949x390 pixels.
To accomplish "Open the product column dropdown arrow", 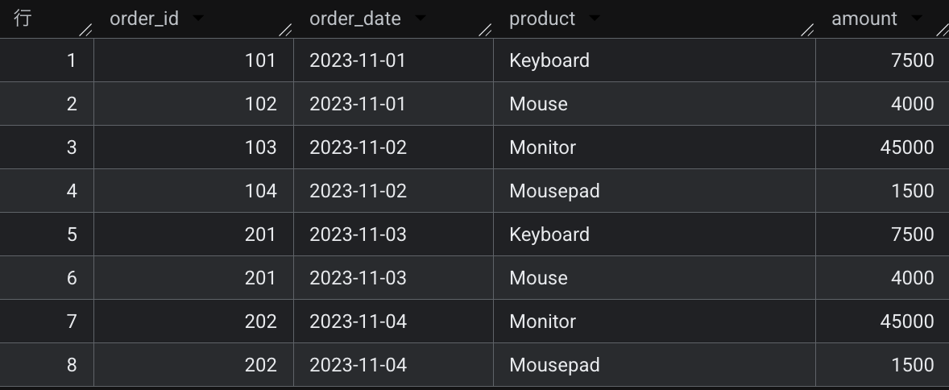I will 594,19.
